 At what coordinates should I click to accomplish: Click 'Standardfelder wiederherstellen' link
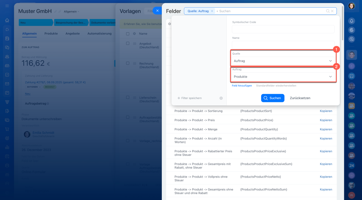pyautogui.click(x=276, y=86)
